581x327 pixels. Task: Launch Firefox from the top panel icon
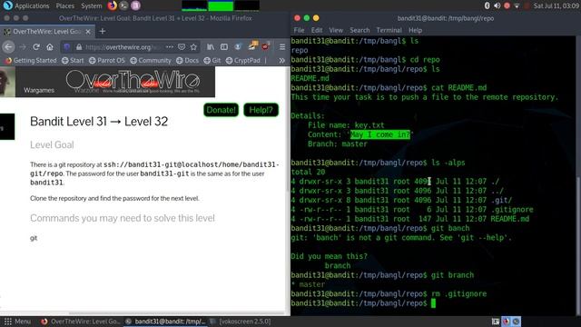[x=113, y=5]
